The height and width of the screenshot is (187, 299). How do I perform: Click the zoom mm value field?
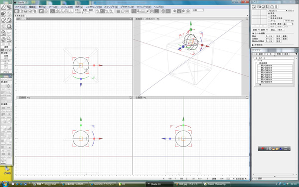pyautogui.click(x=288, y=21)
